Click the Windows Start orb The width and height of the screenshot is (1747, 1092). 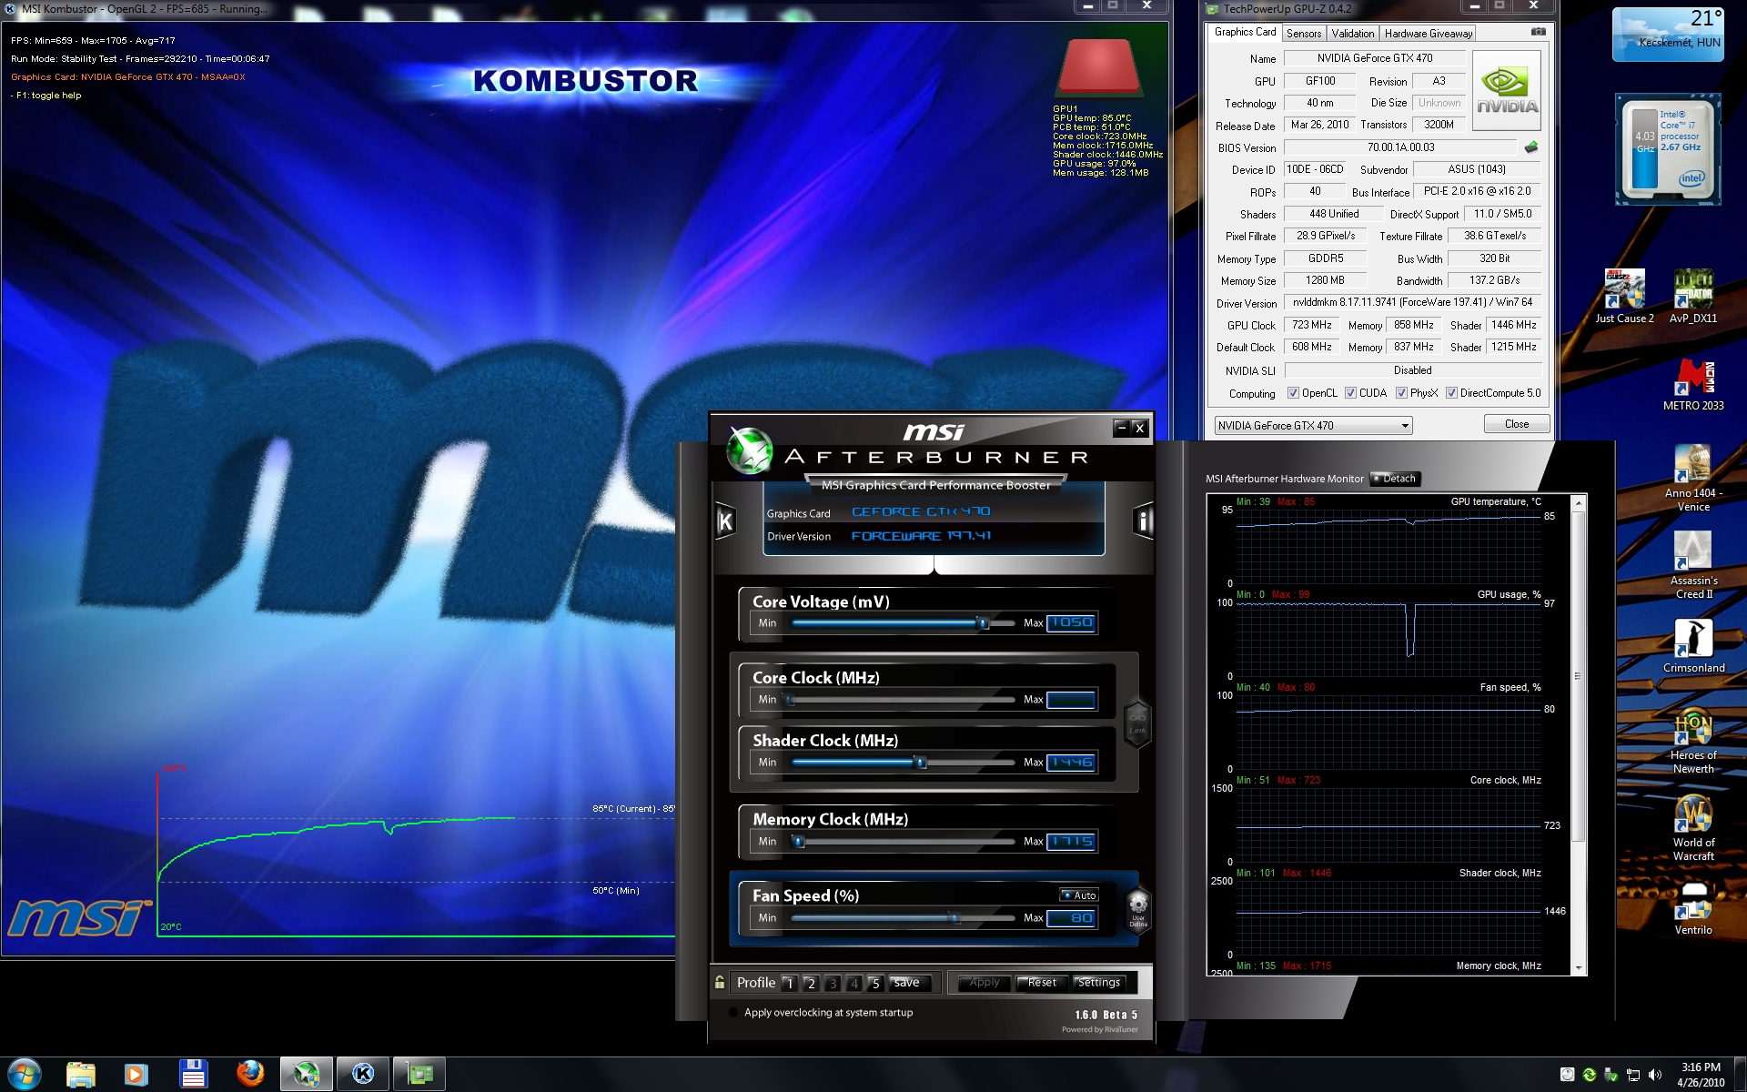pyautogui.click(x=25, y=1074)
